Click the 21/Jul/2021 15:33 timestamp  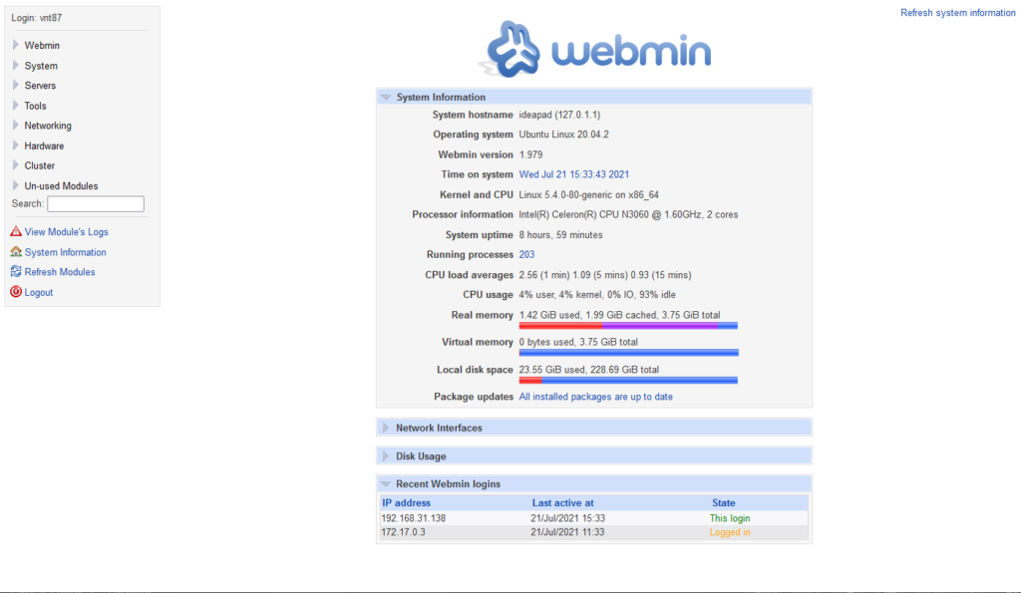click(567, 518)
